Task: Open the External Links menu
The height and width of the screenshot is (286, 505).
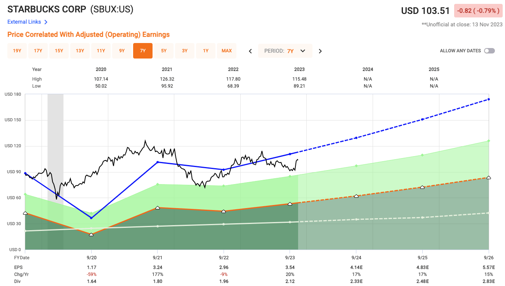Action: click(x=24, y=22)
